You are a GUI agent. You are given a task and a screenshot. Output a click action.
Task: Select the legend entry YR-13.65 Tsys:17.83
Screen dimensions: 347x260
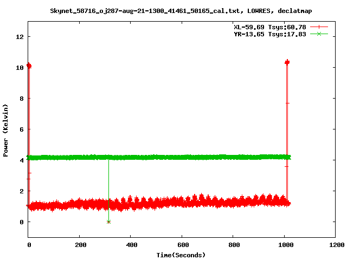tap(270, 34)
